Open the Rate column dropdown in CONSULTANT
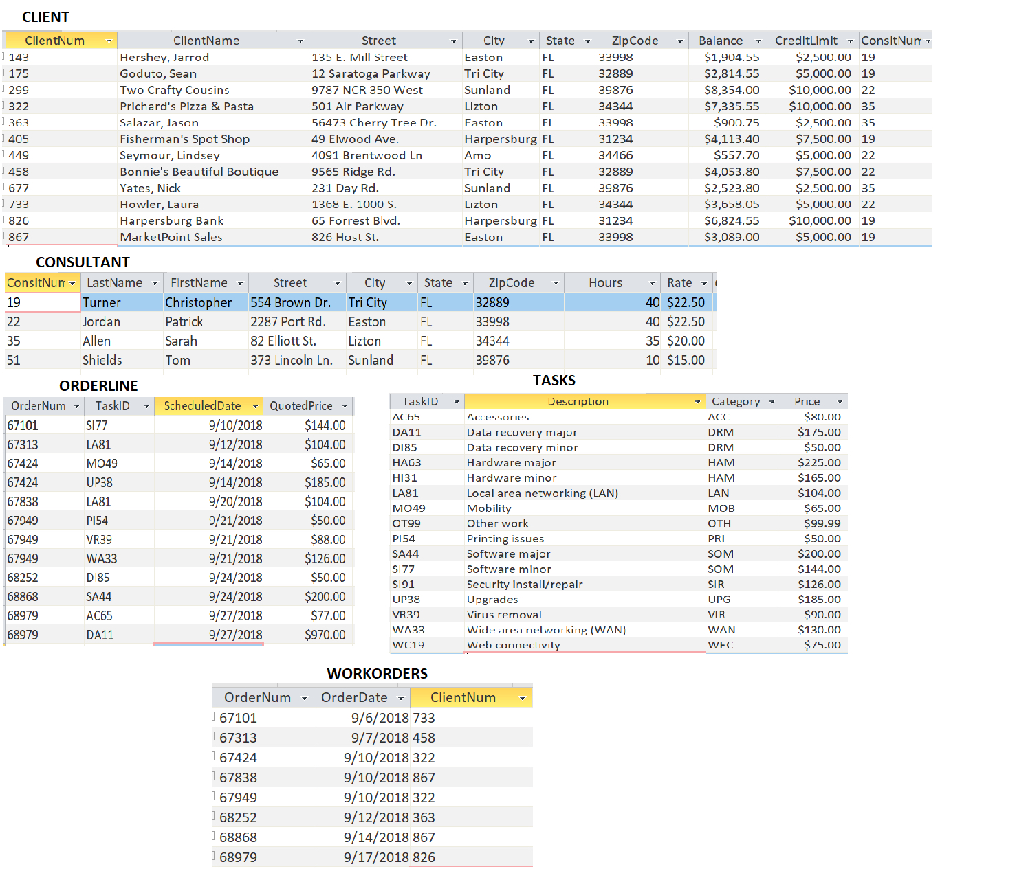This screenshot has width=1017, height=871. click(704, 283)
